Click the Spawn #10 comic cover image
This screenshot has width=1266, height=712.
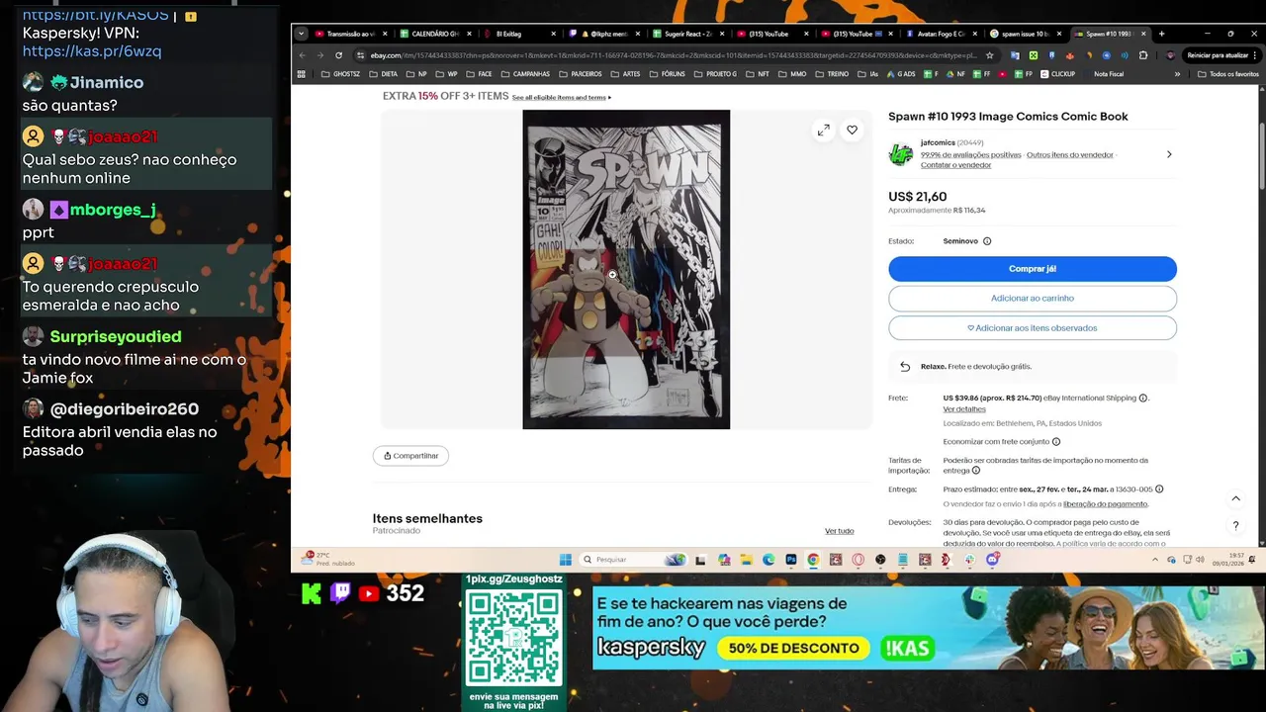(626, 269)
